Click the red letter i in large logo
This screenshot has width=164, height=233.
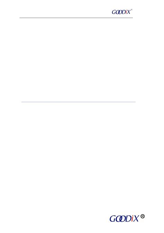pyautogui.click(x=132, y=219)
